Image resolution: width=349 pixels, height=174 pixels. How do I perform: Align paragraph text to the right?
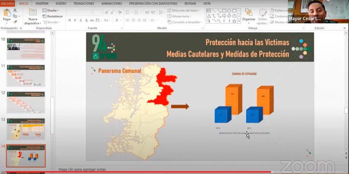(x=139, y=20)
